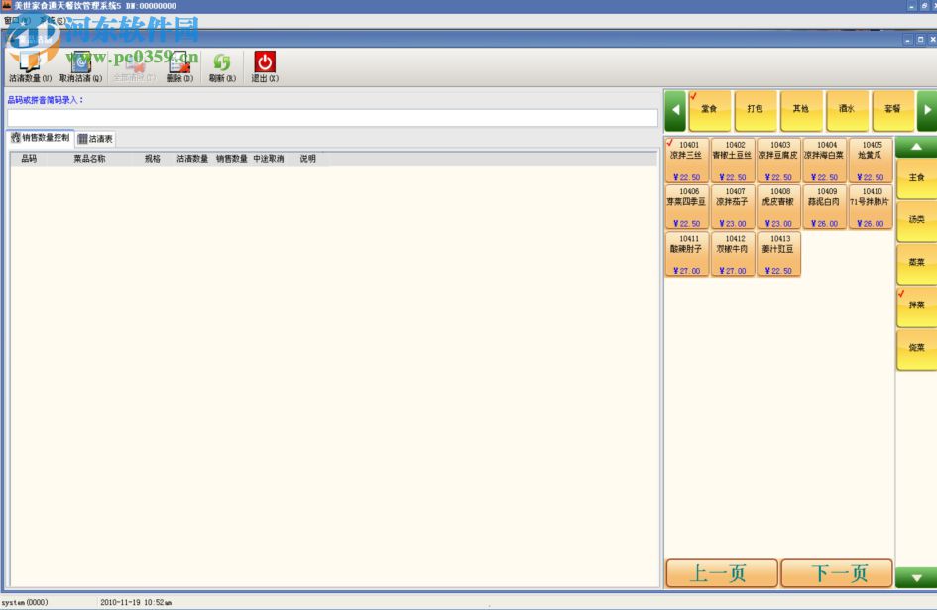Click the system (0000) status bar entry

25,602
